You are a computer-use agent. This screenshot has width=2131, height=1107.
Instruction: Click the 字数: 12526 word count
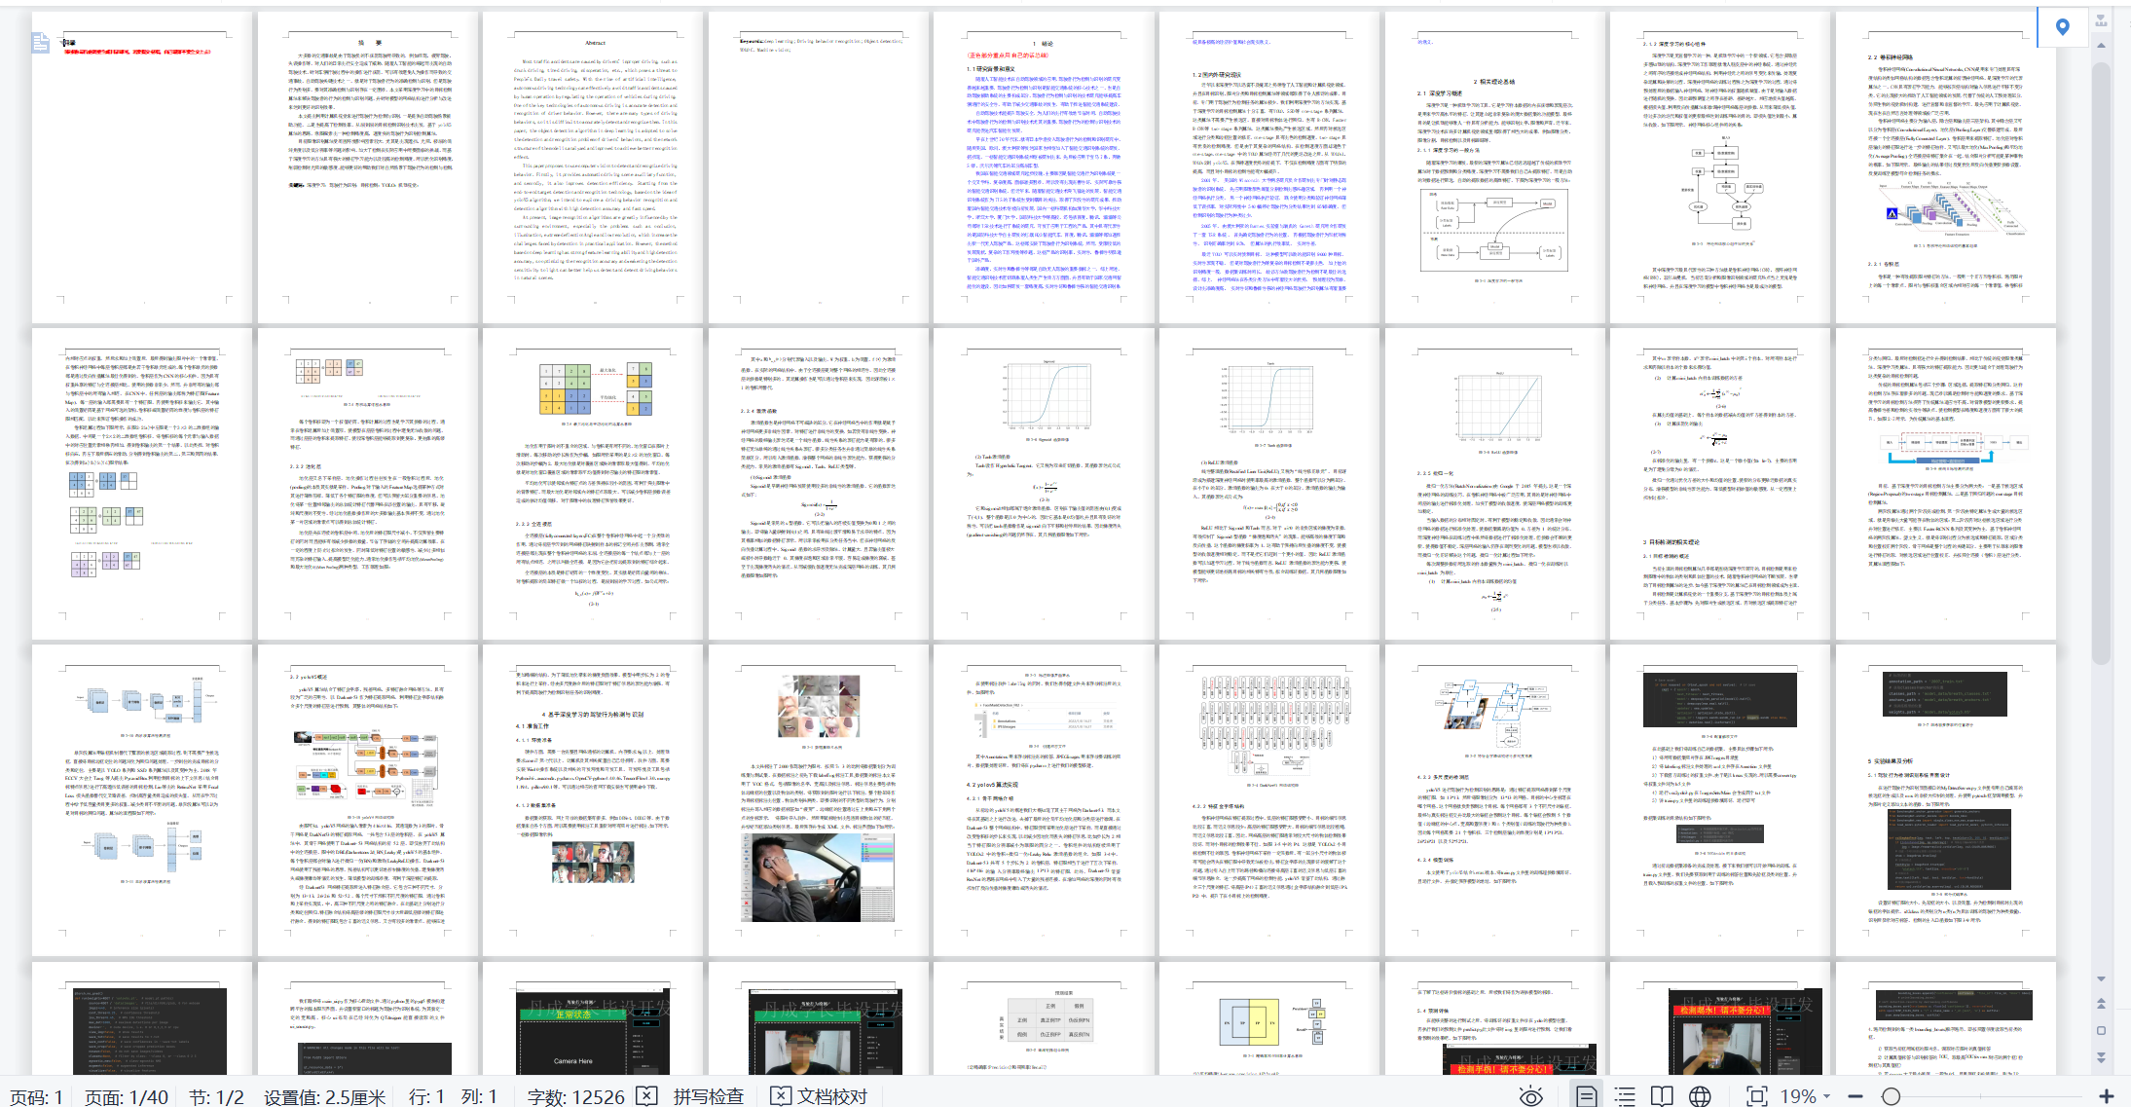(x=575, y=1096)
